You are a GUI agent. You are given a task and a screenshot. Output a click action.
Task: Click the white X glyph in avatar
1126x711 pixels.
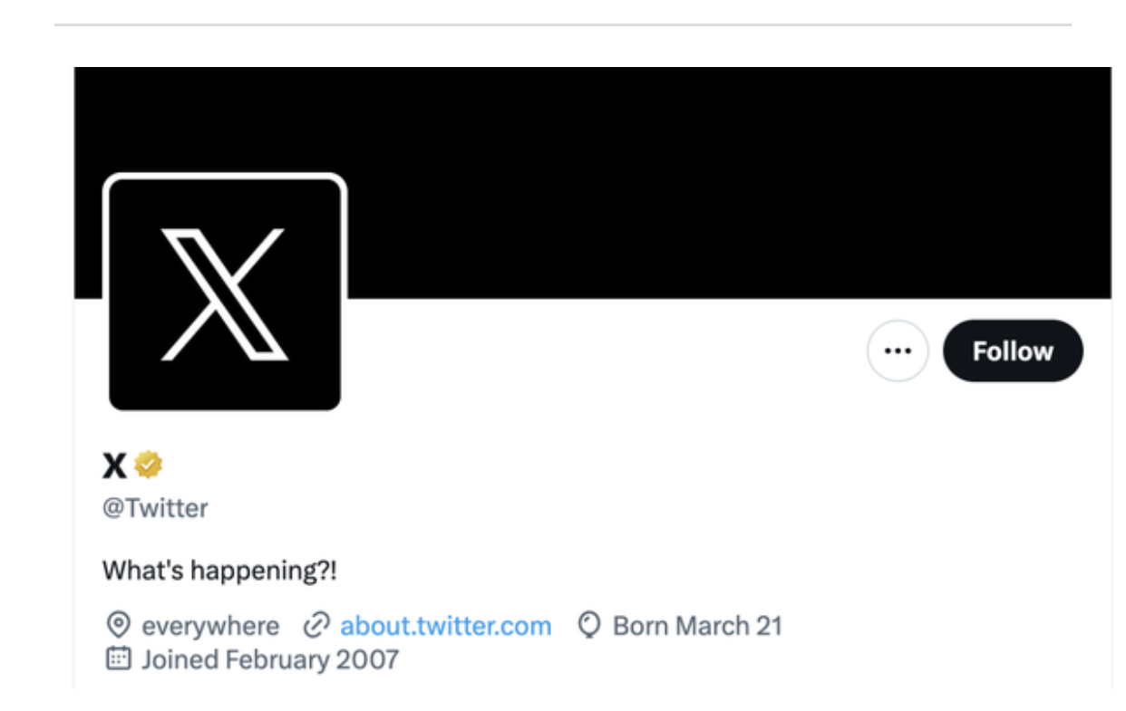[x=224, y=294]
